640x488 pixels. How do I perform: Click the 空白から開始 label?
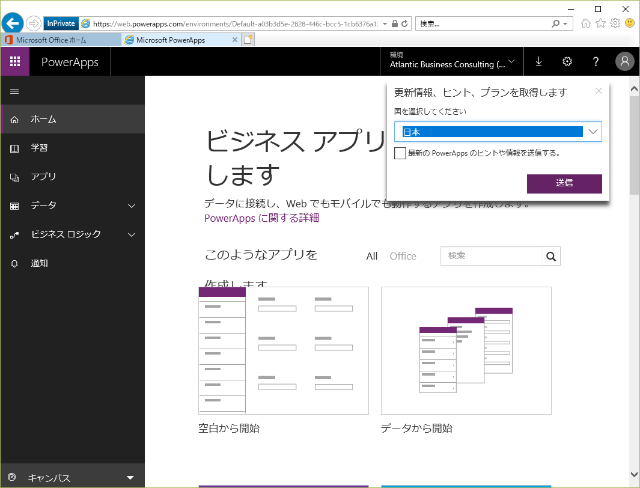tap(229, 429)
